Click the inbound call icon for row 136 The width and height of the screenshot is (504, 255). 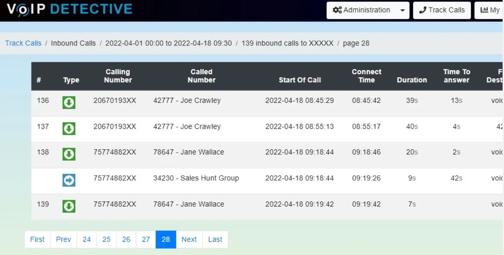point(69,103)
